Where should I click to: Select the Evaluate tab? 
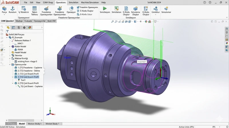(28, 21)
